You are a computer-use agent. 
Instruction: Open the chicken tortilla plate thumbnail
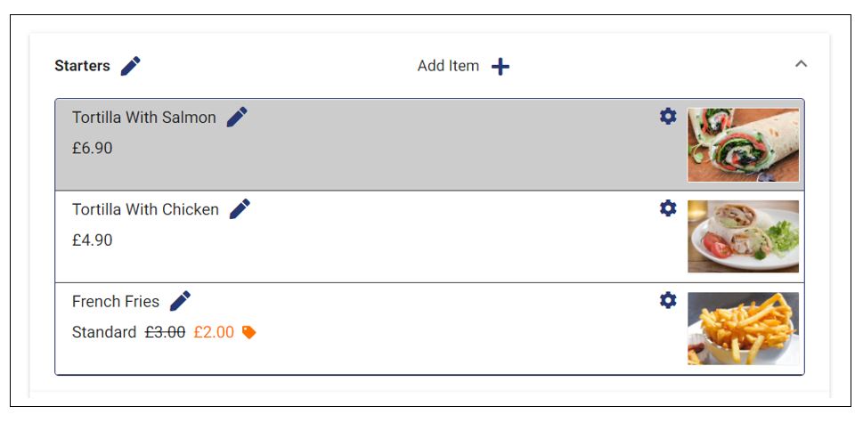point(743,237)
